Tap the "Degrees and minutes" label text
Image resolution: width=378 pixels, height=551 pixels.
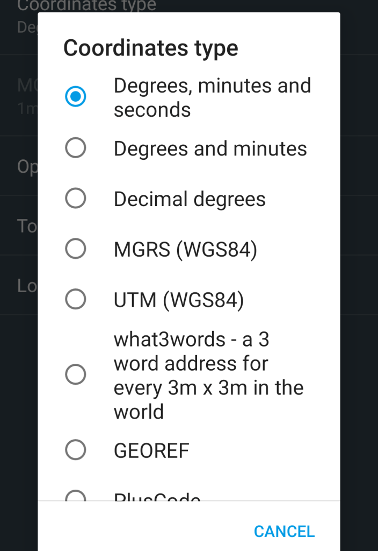point(210,149)
